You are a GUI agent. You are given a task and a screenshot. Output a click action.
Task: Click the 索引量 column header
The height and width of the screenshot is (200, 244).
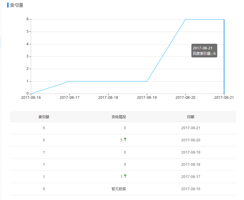coord(44,117)
